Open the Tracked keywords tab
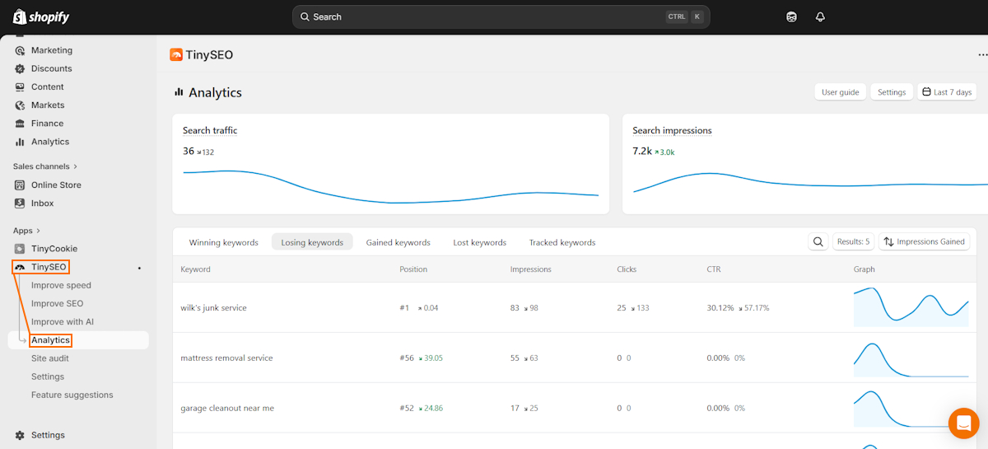Image resolution: width=988 pixels, height=449 pixels. click(562, 242)
